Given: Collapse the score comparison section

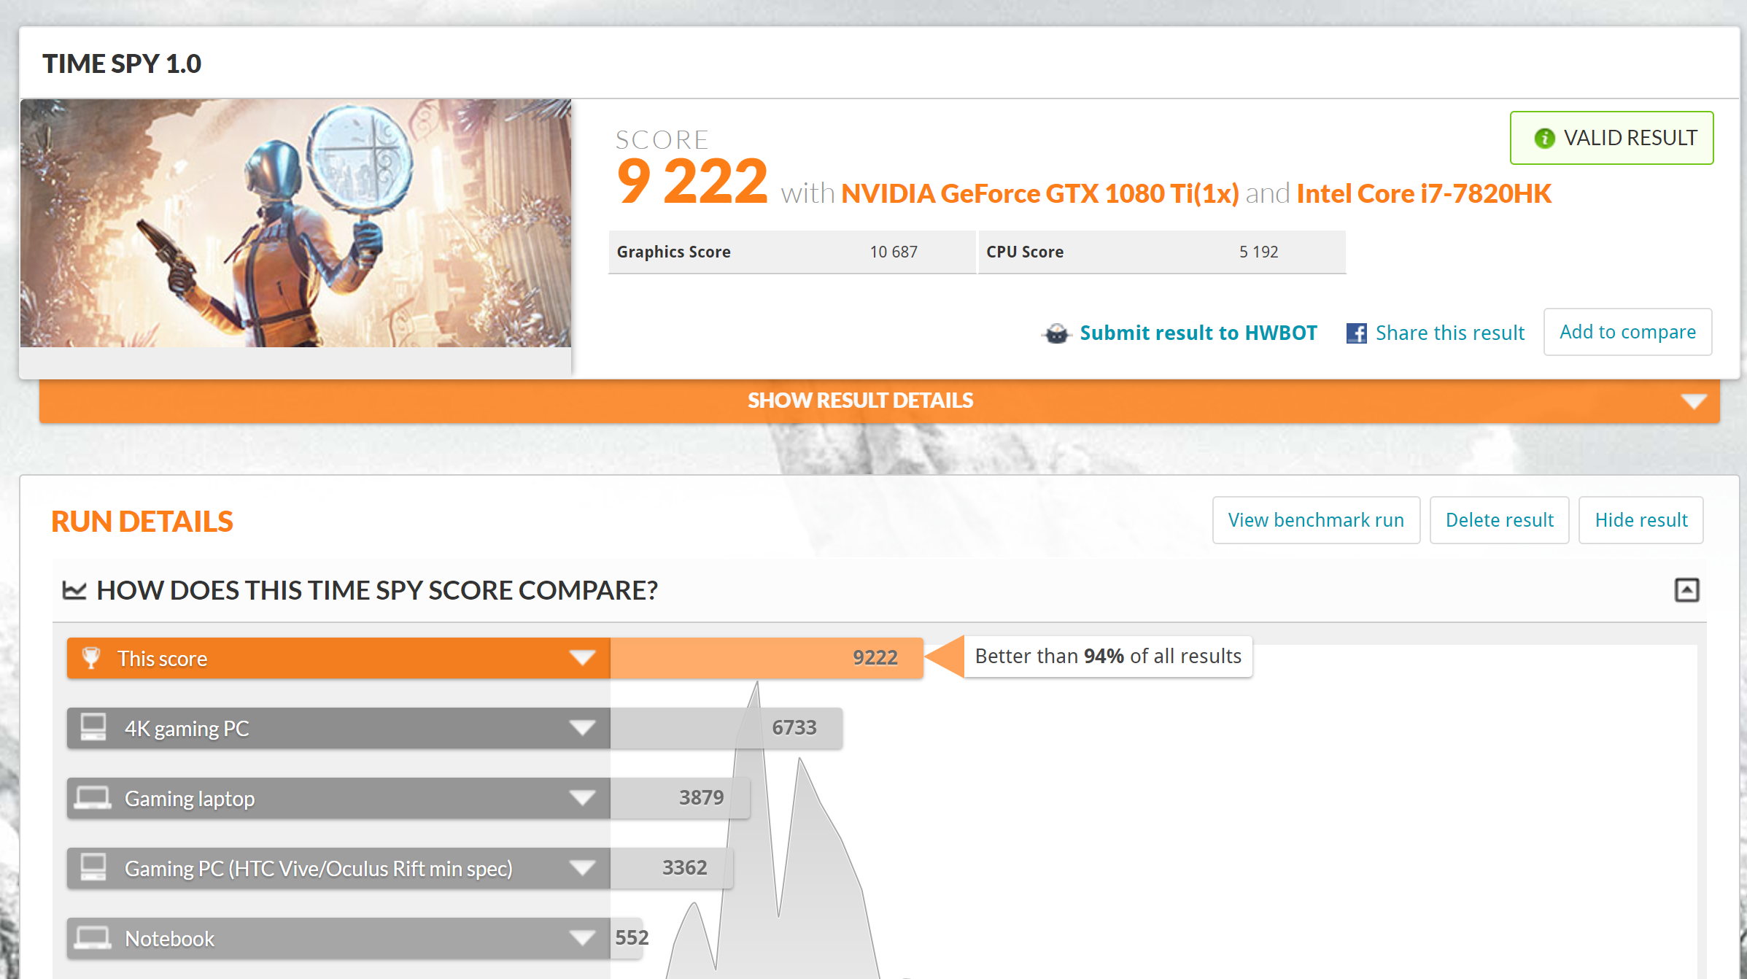Looking at the screenshot, I should [1686, 589].
